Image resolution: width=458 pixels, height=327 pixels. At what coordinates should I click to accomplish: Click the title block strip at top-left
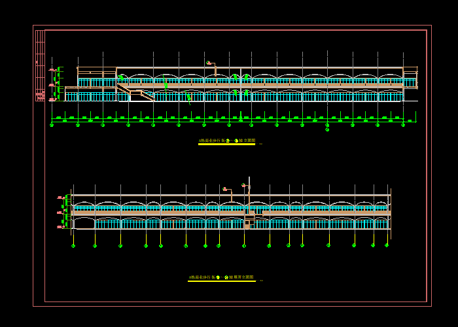point(40,65)
